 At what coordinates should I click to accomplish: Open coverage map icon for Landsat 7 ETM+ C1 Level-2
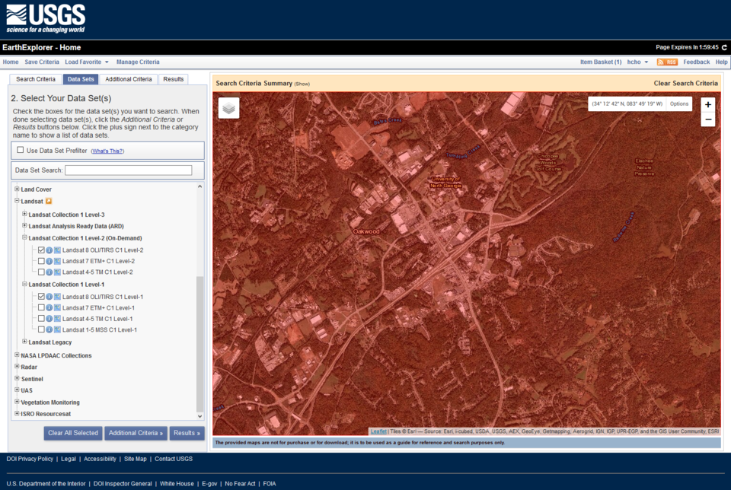57,261
